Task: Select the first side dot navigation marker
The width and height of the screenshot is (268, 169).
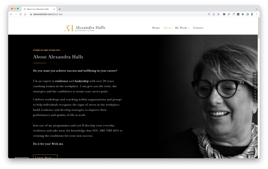Action: point(255,75)
